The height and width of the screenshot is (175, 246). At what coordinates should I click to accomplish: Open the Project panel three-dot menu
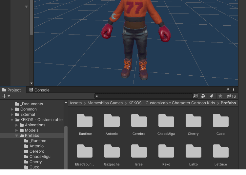pos(234,89)
